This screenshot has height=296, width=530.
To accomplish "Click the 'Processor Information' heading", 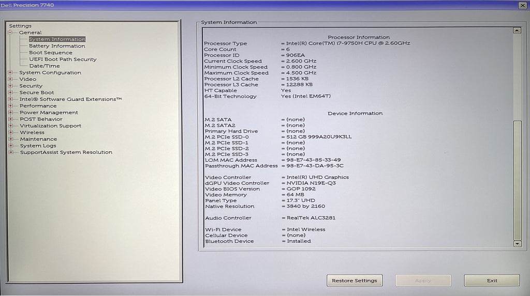I will coord(359,37).
